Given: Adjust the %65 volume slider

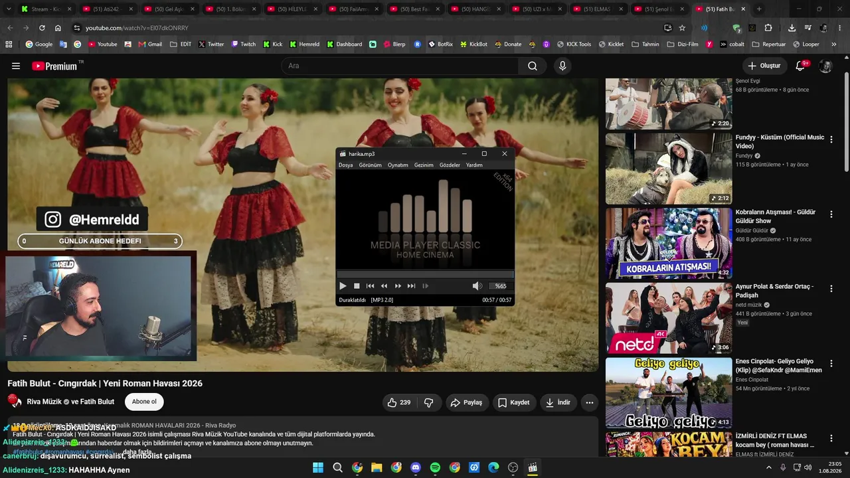Looking at the screenshot, I should [x=501, y=286].
